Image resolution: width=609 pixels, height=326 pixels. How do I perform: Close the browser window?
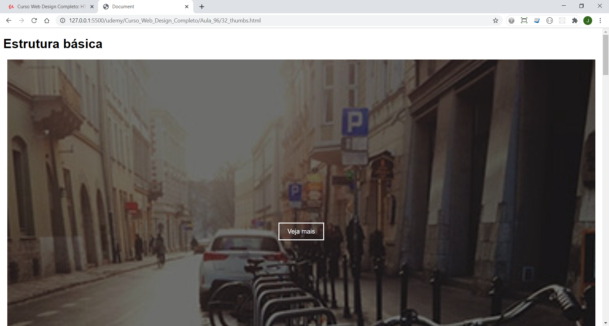pos(599,6)
